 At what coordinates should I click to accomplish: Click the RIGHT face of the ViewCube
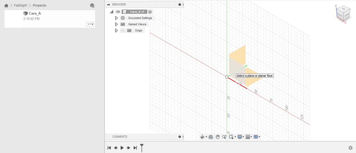click(x=346, y=15)
